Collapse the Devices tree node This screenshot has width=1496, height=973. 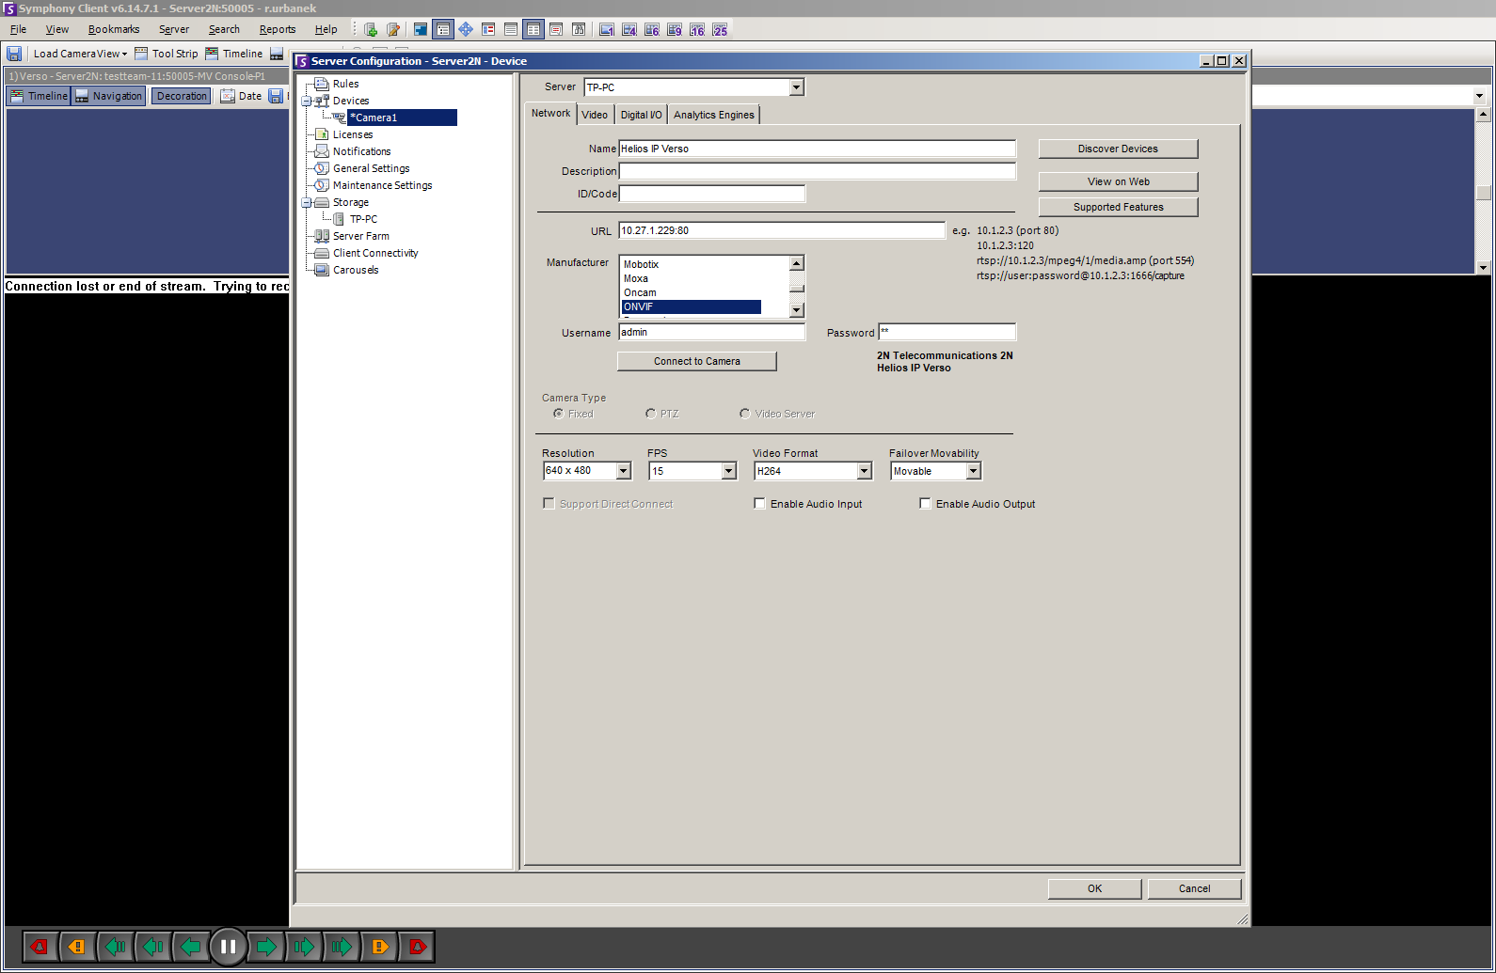pos(307,101)
